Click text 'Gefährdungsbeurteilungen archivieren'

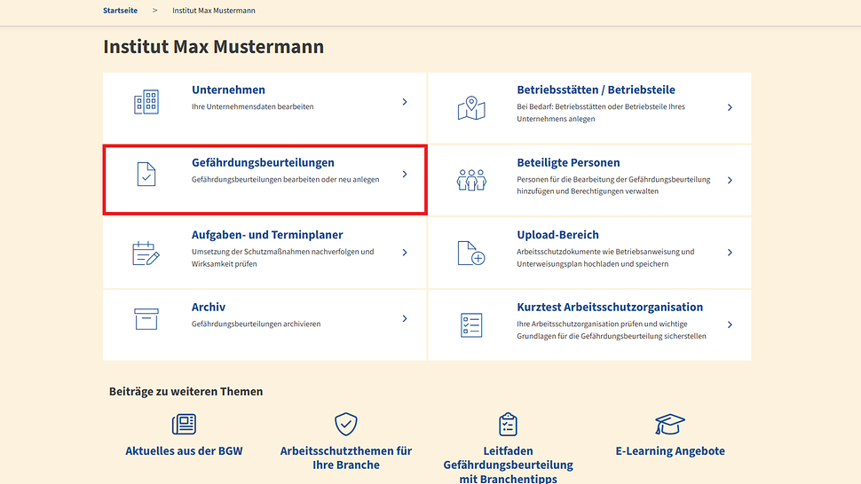pyautogui.click(x=256, y=324)
